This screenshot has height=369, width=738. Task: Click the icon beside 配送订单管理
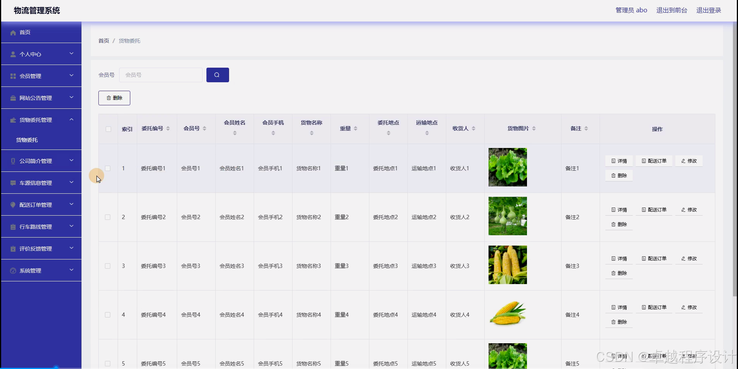point(13,205)
